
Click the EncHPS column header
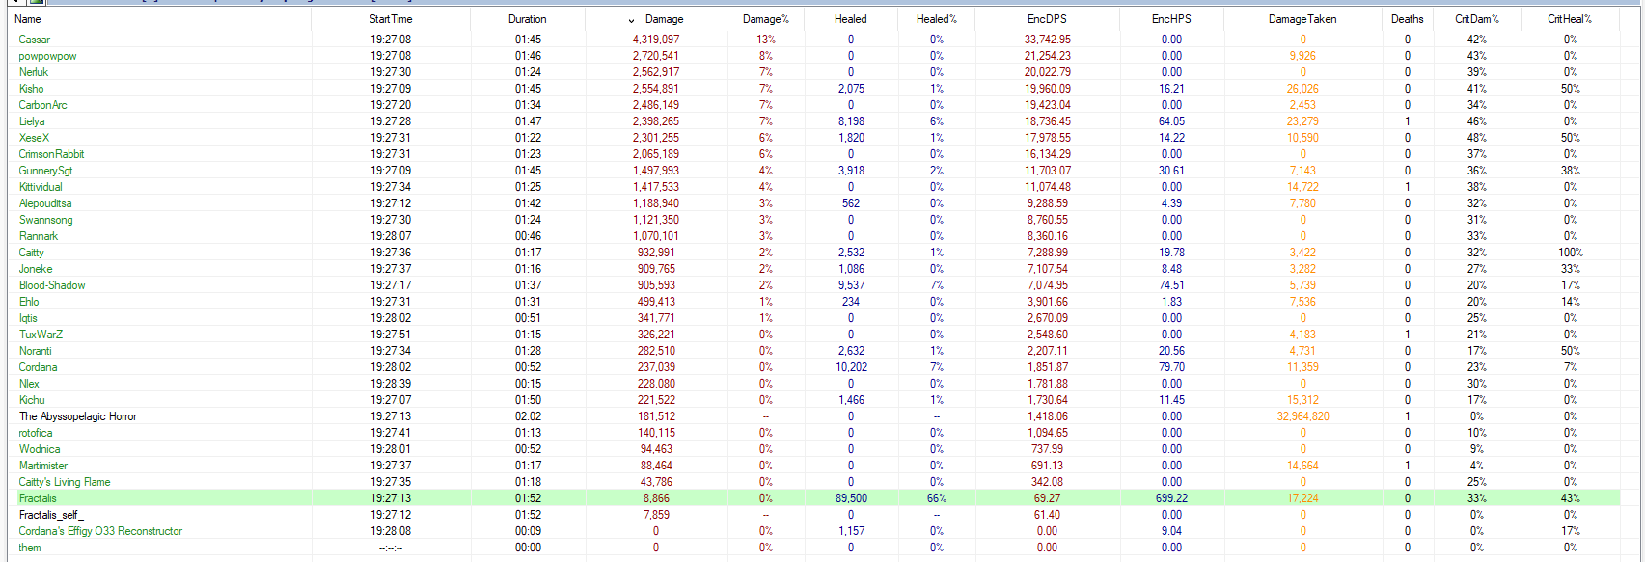pos(1171,19)
